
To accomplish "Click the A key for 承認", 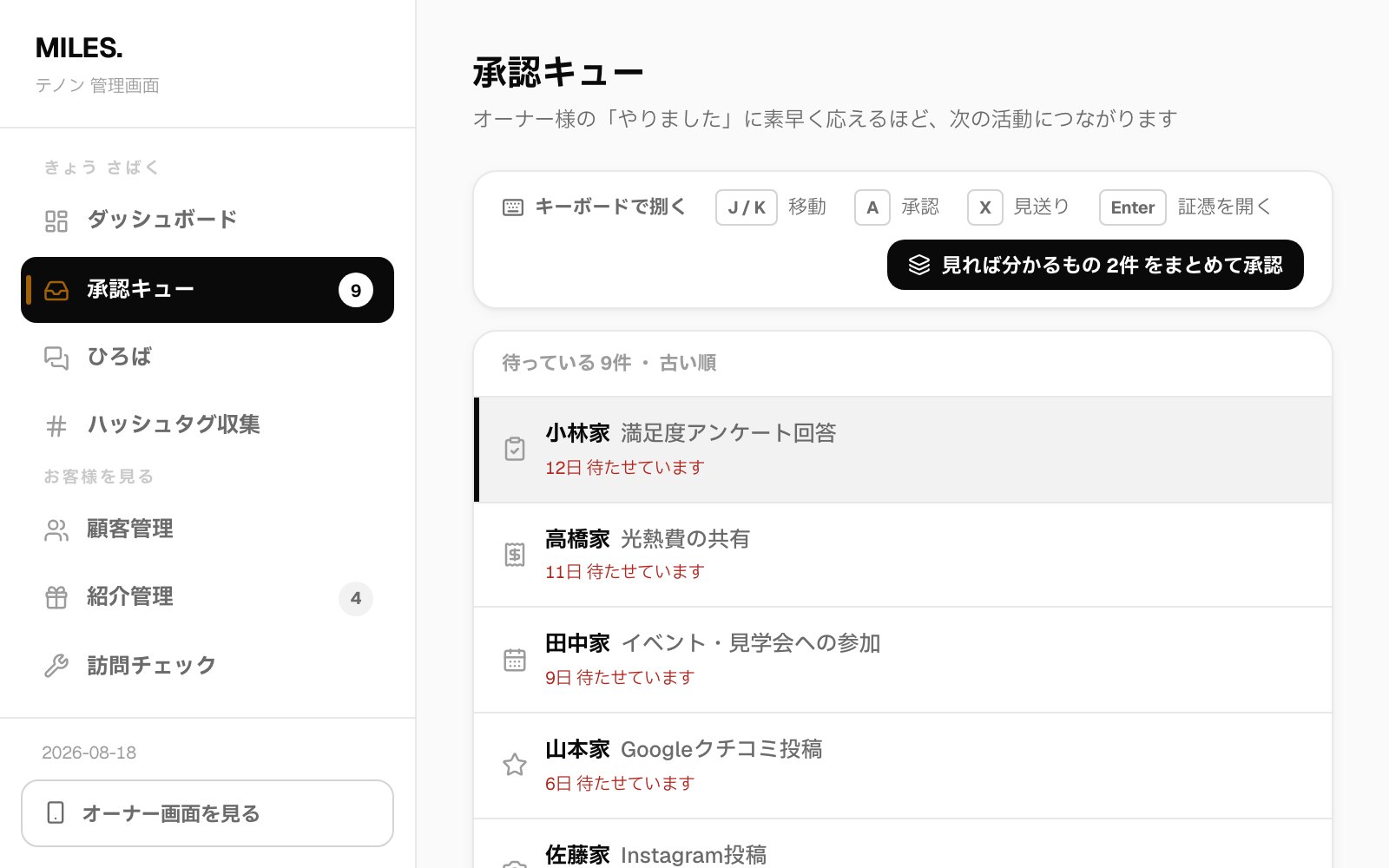I will coord(872,207).
